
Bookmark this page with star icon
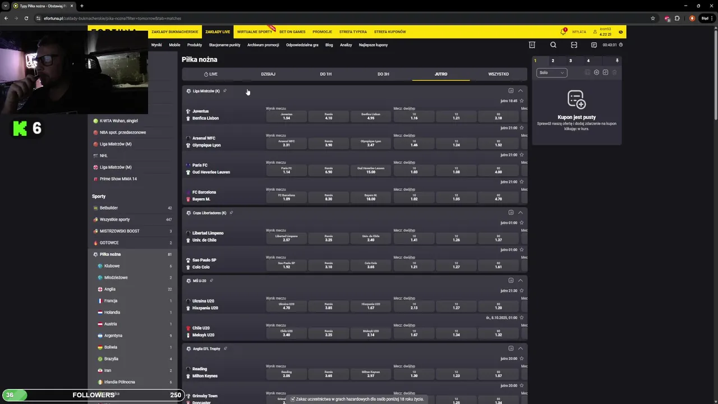tap(653, 18)
